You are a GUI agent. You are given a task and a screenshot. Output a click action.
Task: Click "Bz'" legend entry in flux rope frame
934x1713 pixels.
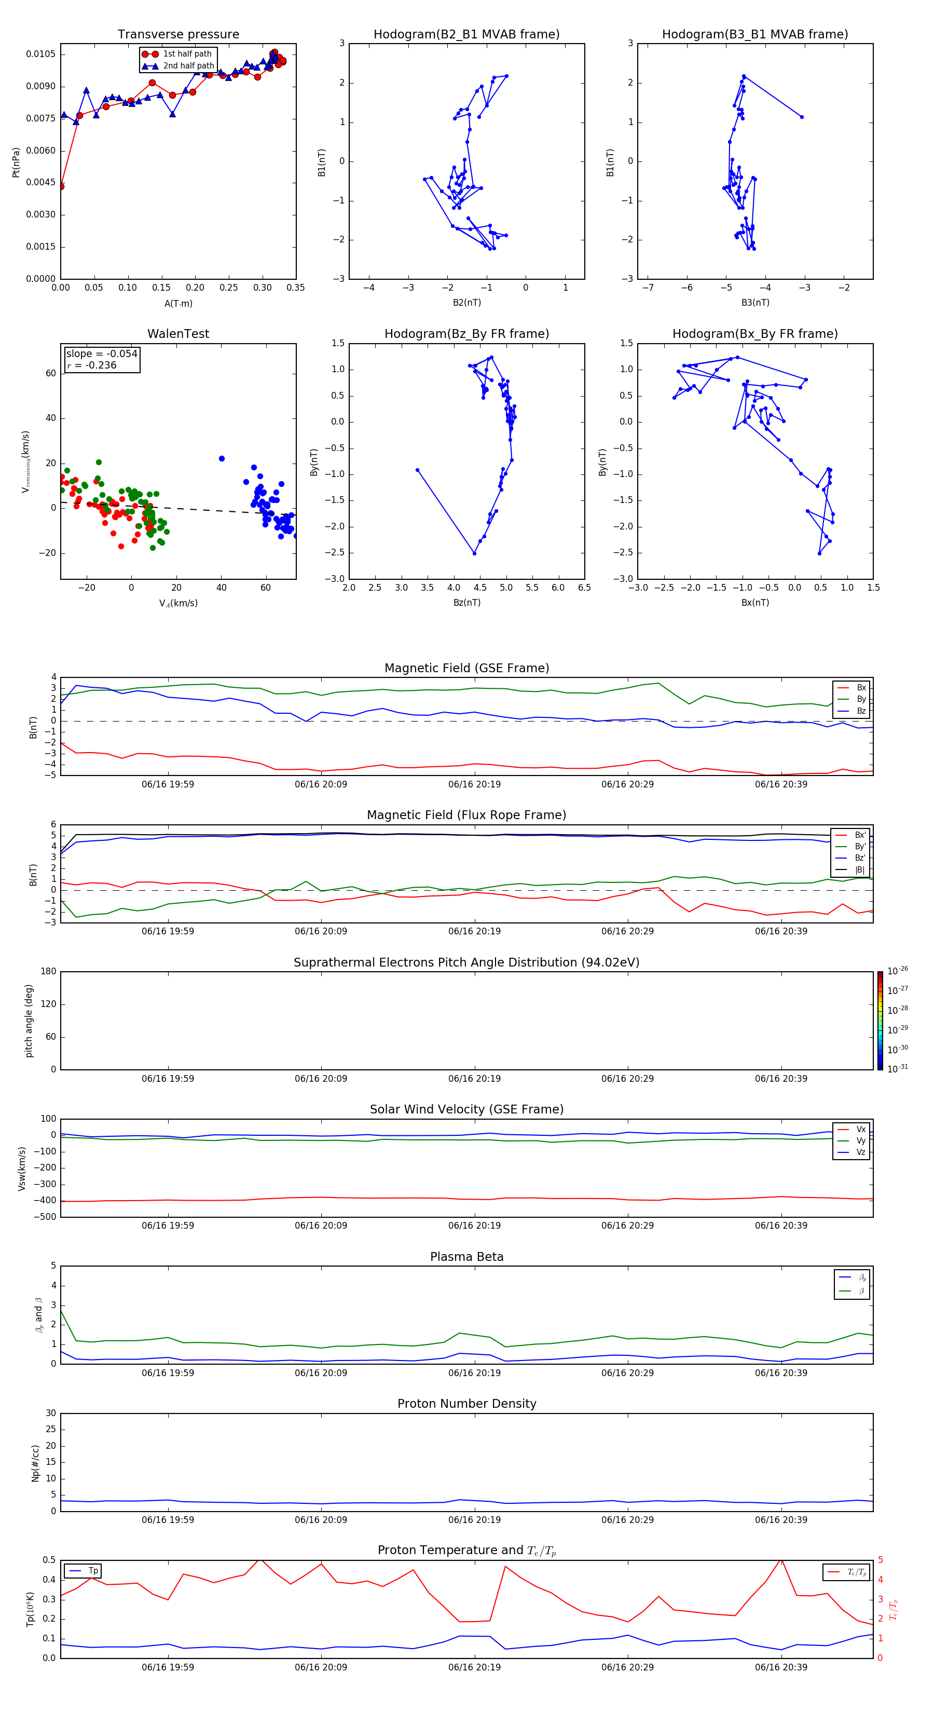point(850,859)
